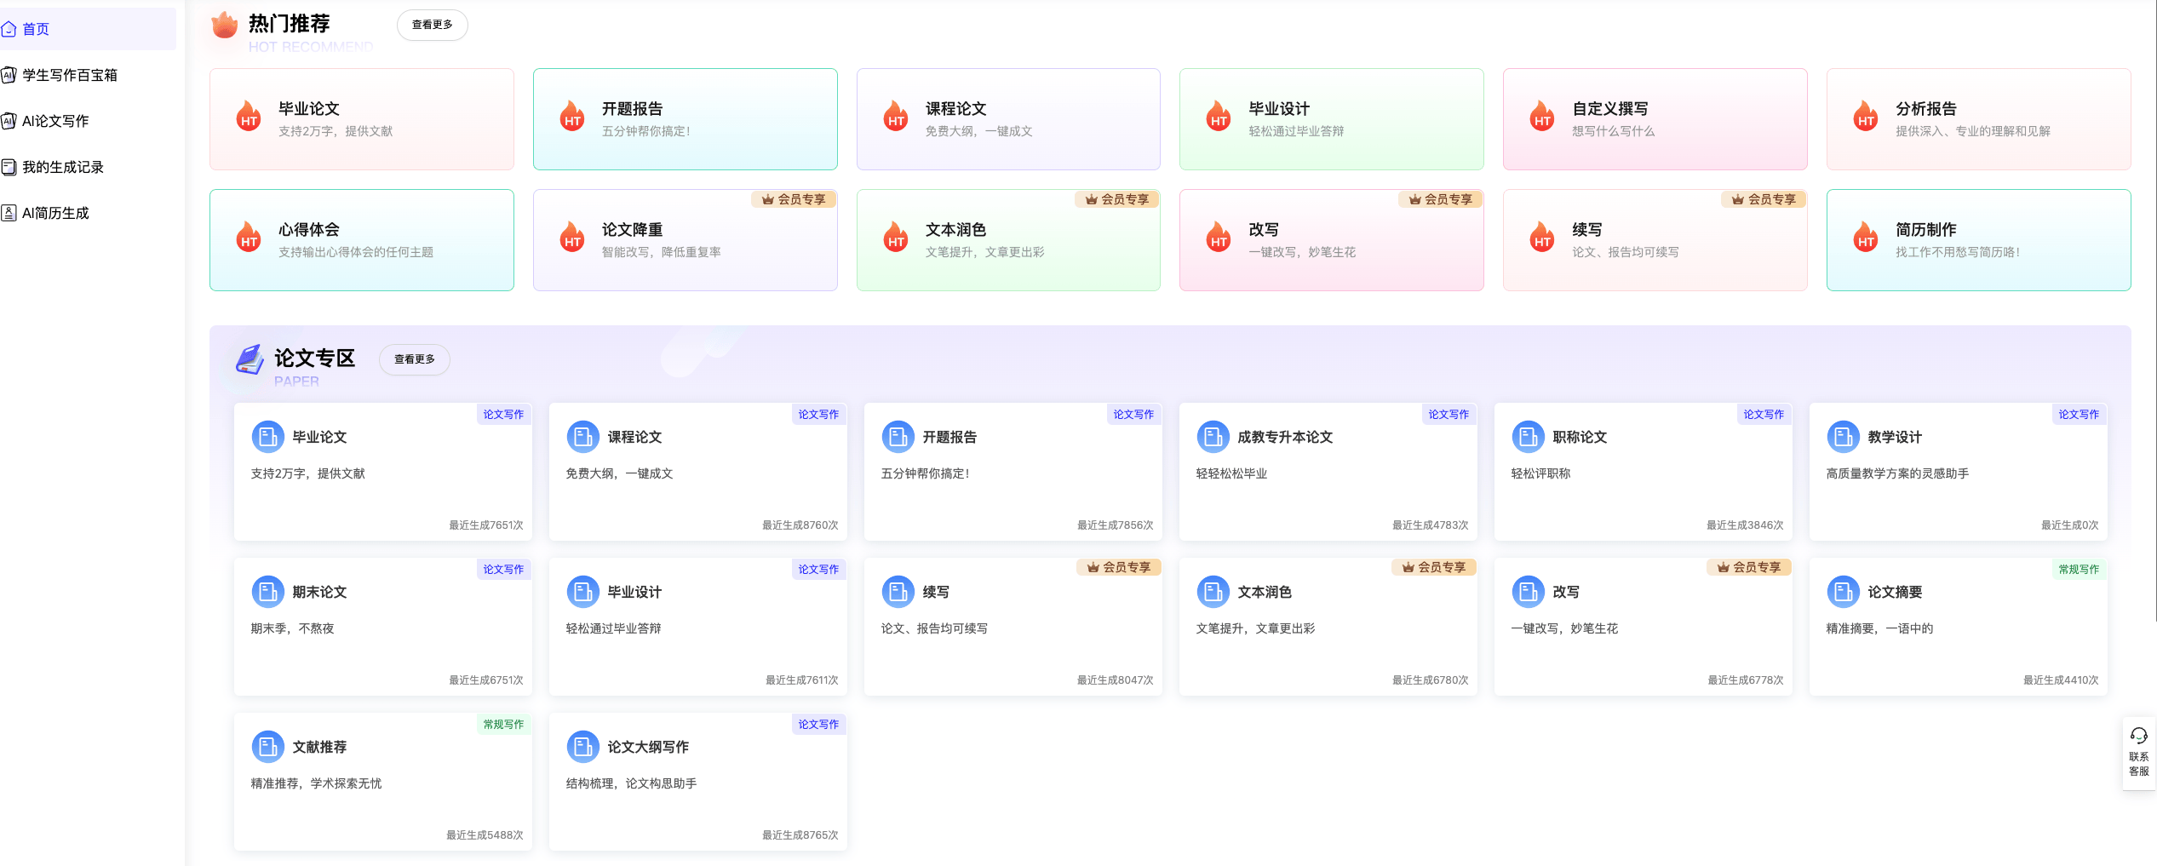Image resolution: width=2157 pixels, height=866 pixels.
Task: Click the document icon on 论文大纲写作 card
Action: tap(583, 748)
